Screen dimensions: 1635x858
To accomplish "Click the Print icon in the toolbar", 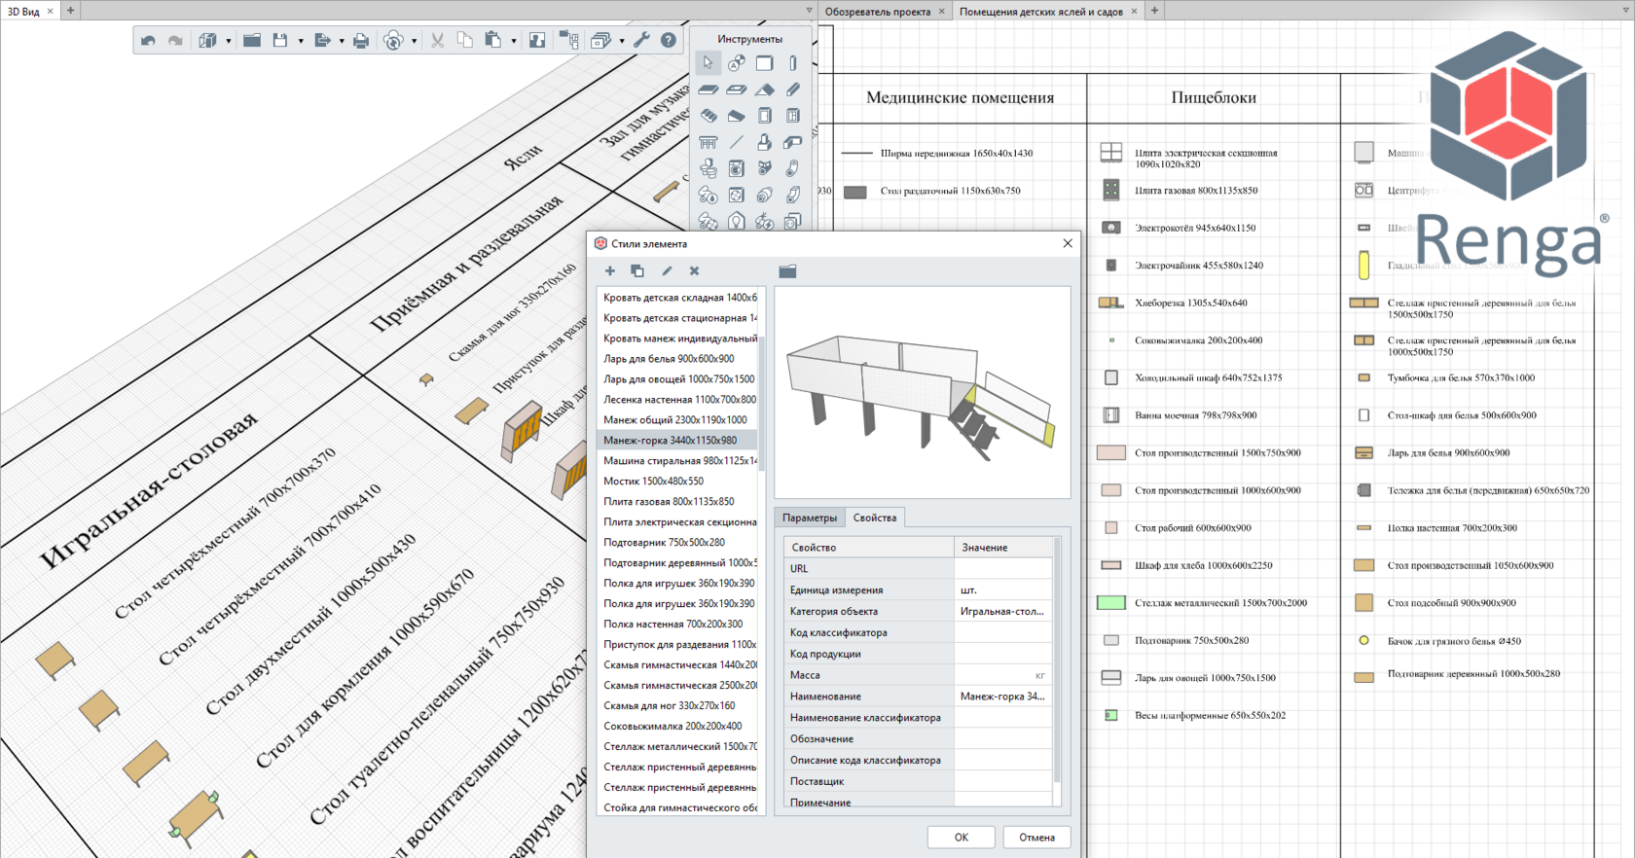I will pyautogui.click(x=361, y=41).
